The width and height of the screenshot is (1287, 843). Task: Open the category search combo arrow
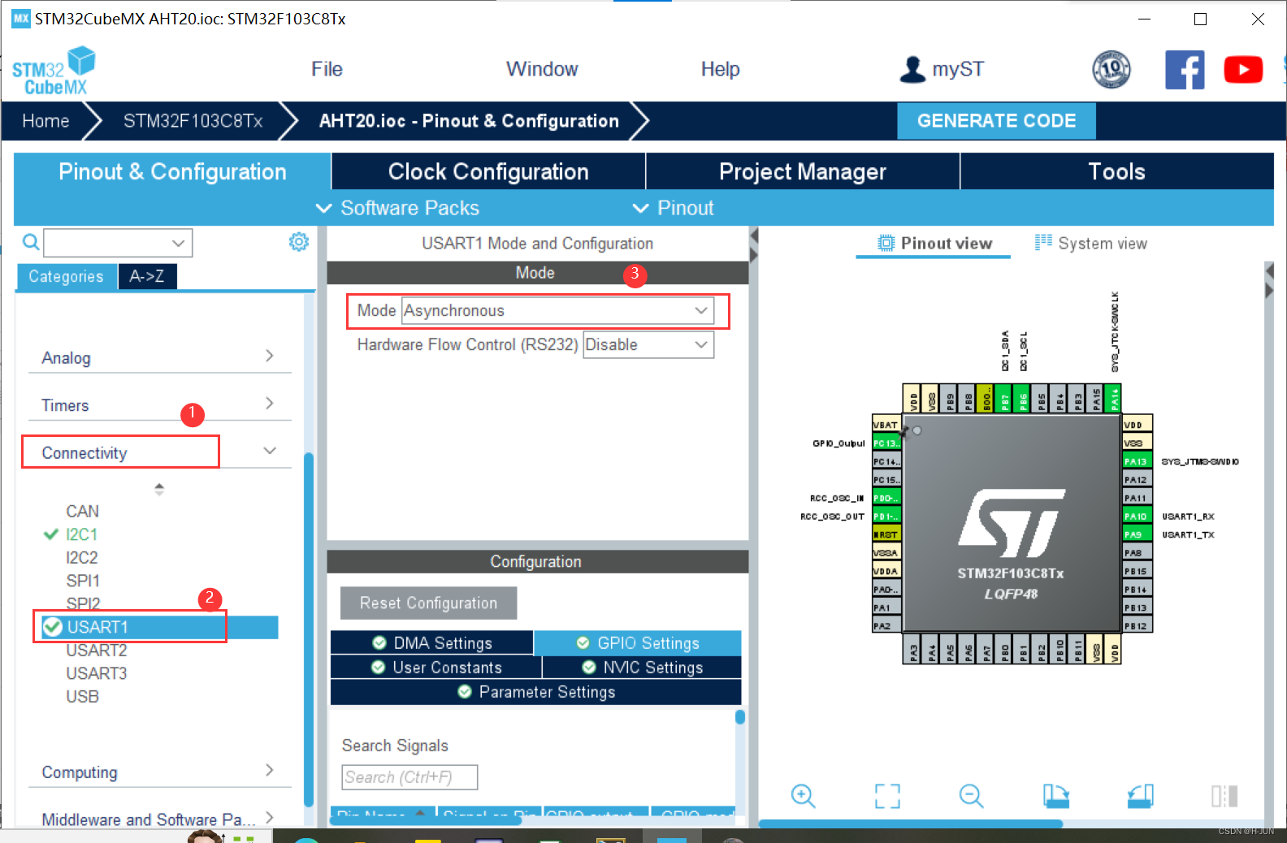pos(179,243)
